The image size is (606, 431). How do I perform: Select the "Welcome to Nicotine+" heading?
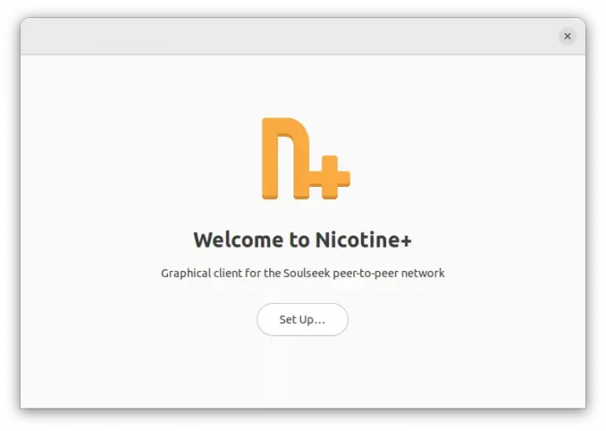[302, 240]
